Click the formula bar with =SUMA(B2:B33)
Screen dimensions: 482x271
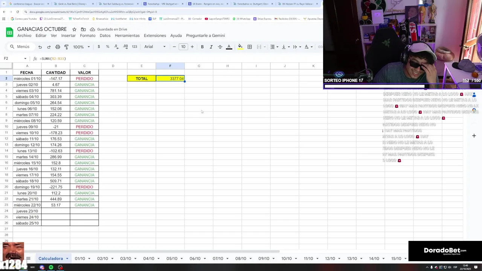181,59
